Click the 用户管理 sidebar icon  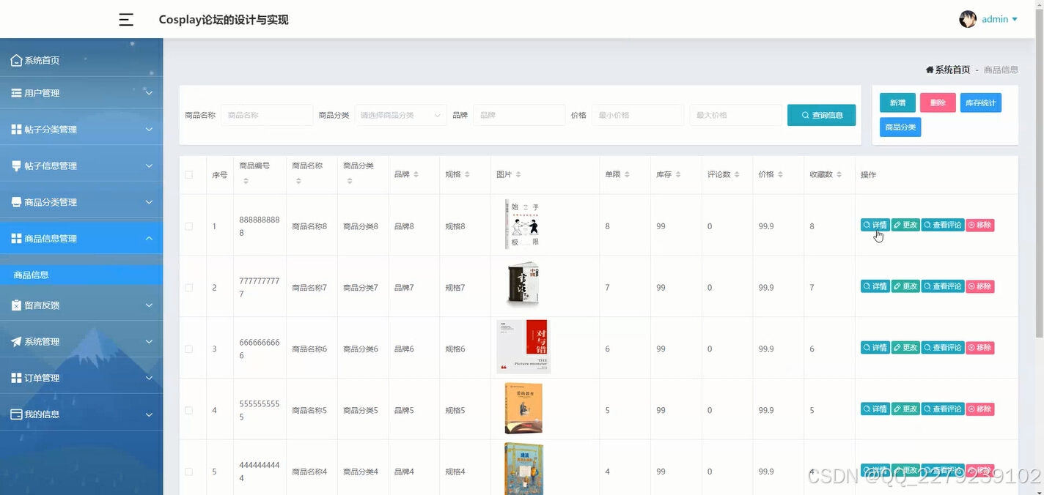tap(15, 92)
